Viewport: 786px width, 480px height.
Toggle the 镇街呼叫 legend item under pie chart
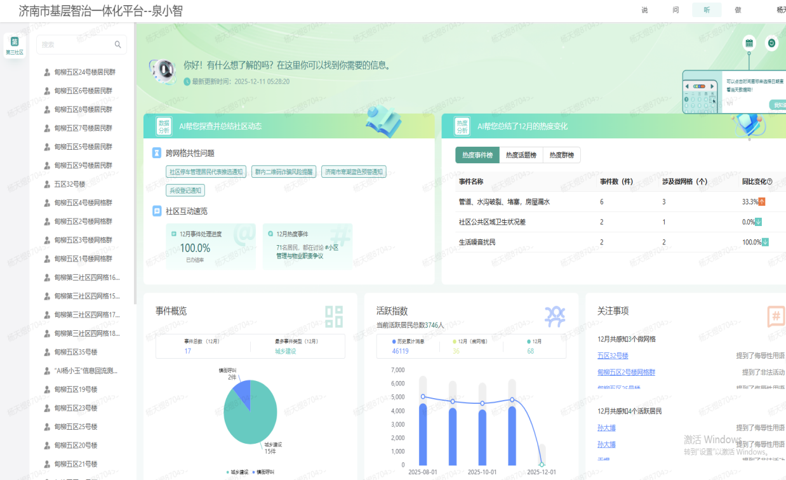point(263,472)
